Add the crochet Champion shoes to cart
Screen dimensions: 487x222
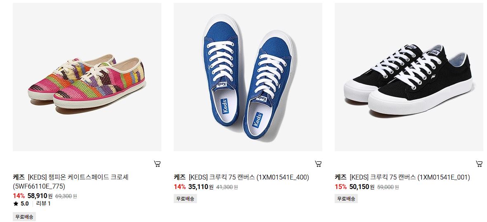(x=158, y=164)
